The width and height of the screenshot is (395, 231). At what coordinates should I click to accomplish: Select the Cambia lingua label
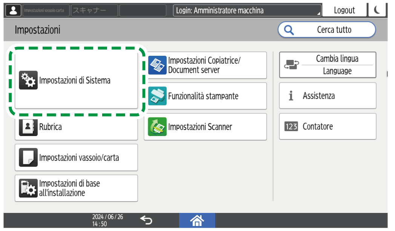[337, 59]
